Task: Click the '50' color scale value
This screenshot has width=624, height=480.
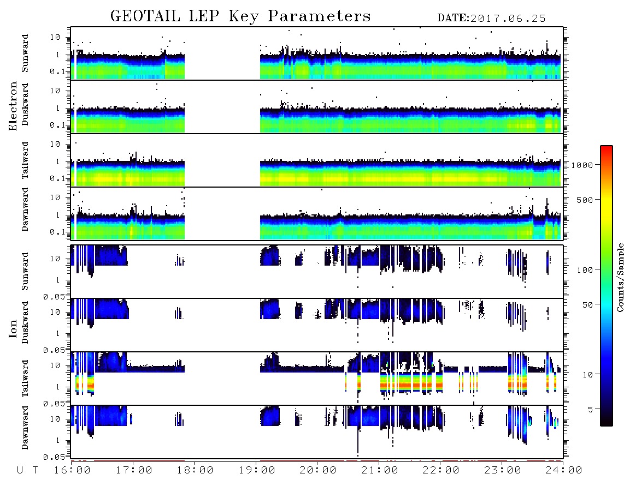Action: (x=587, y=305)
